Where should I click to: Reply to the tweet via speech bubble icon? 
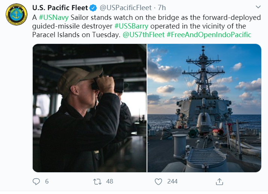[36, 182]
